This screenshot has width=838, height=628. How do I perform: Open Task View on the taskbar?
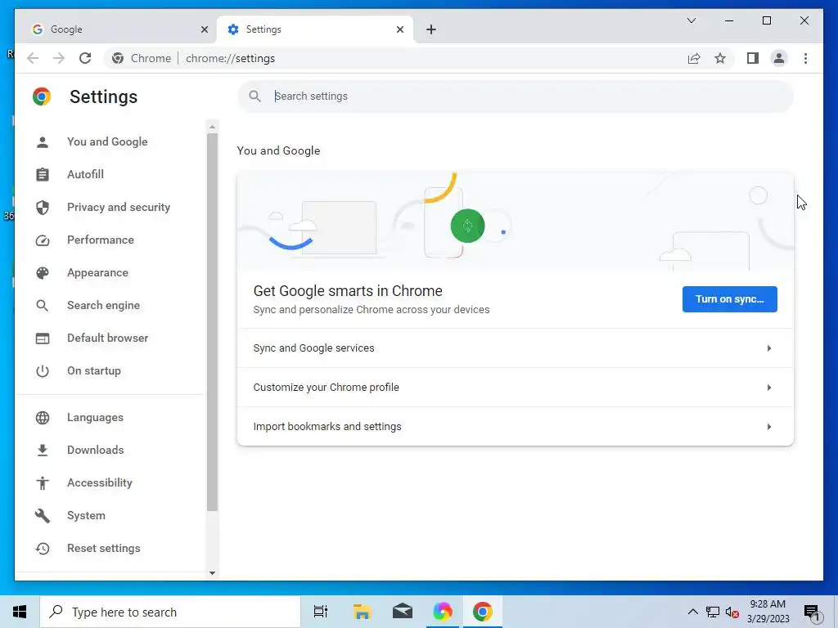[x=321, y=612]
